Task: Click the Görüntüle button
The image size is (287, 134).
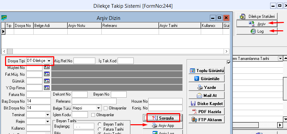Action: click(206, 79)
